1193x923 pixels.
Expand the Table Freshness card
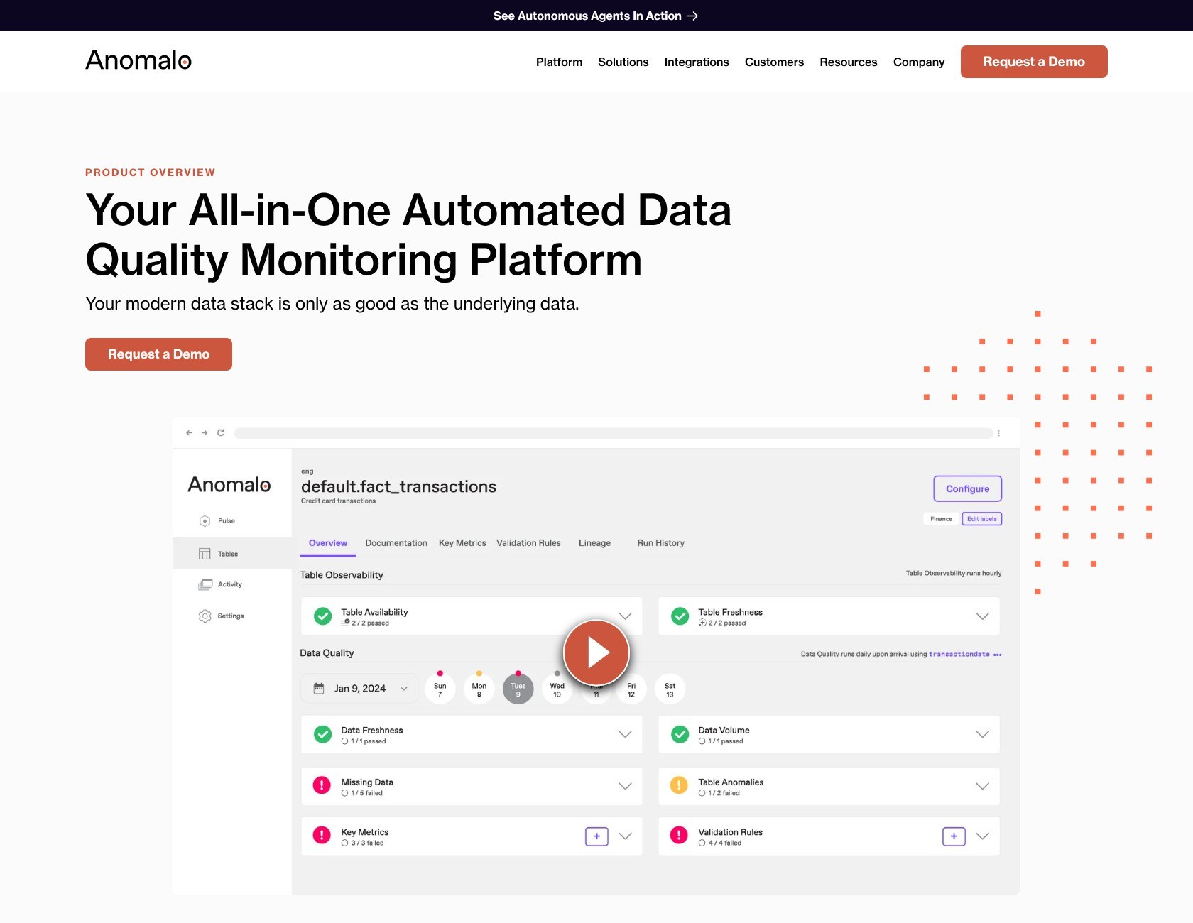982,616
